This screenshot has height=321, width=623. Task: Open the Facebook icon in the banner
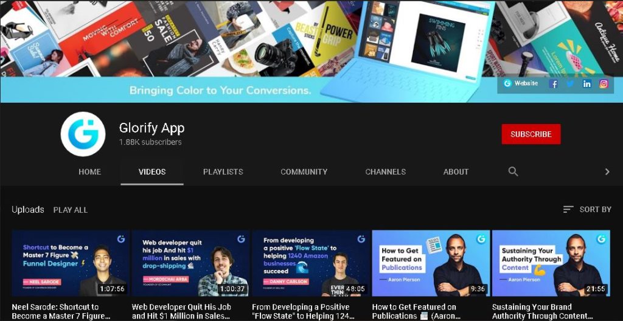tap(554, 84)
